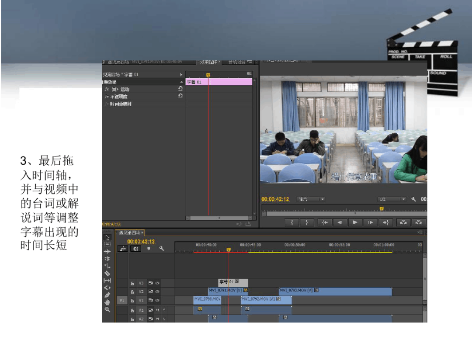The height and width of the screenshot is (354, 472).
Task: Switch to the audio mixer tab
Action: click(x=236, y=62)
